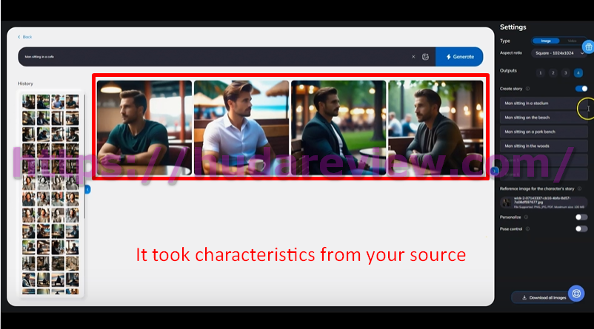The width and height of the screenshot is (594, 329).
Task: Open the Aspect ratio dropdown
Action: [558, 53]
